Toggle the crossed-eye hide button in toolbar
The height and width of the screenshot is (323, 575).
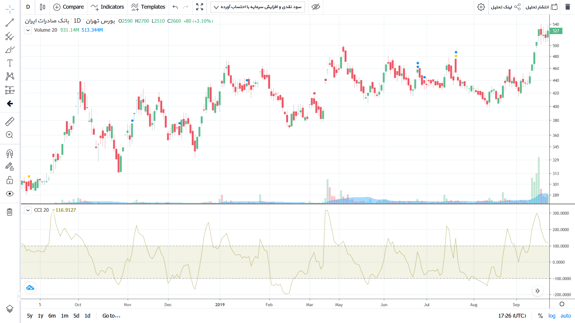tap(316, 7)
